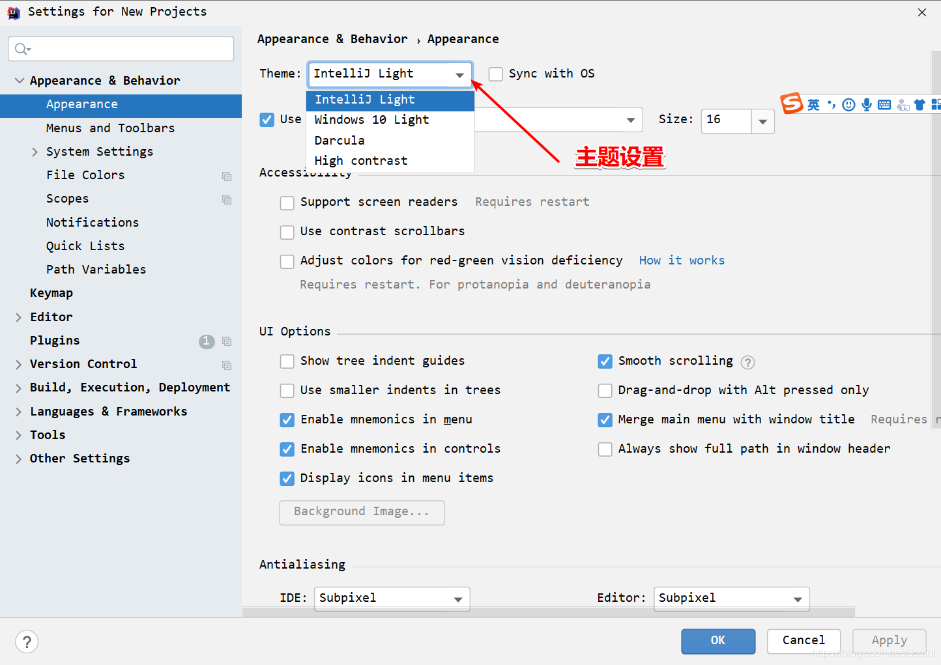Check Use smaller indents in trees
This screenshot has width=941, height=665.
click(287, 391)
